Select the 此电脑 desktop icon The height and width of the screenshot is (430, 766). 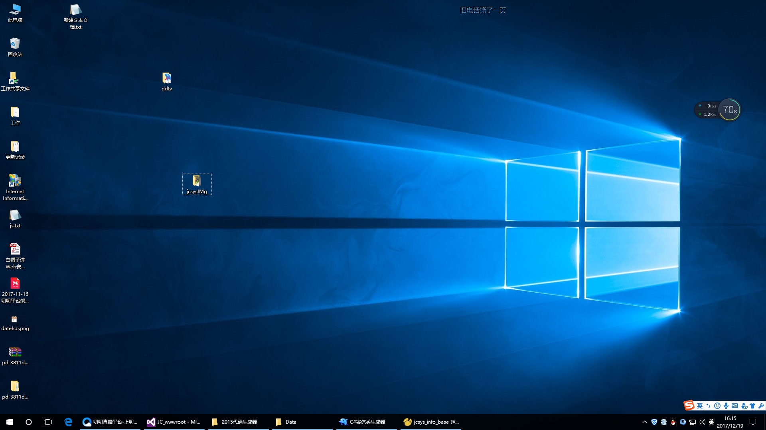[x=15, y=13]
